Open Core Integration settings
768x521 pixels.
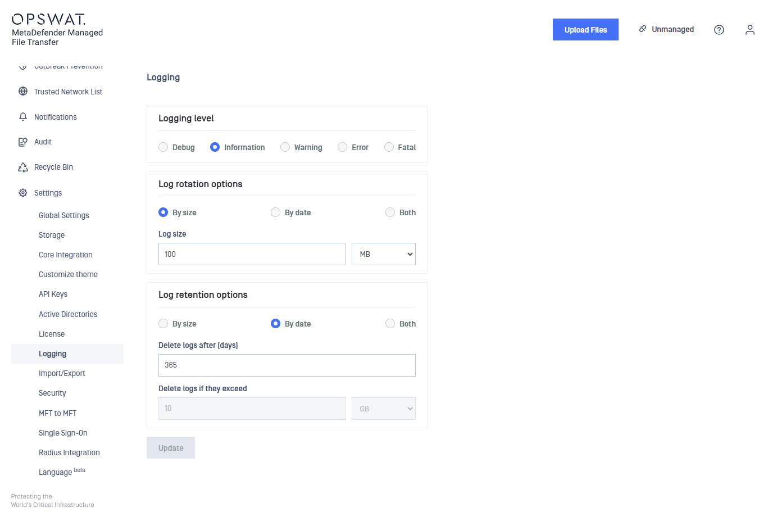[x=66, y=255]
